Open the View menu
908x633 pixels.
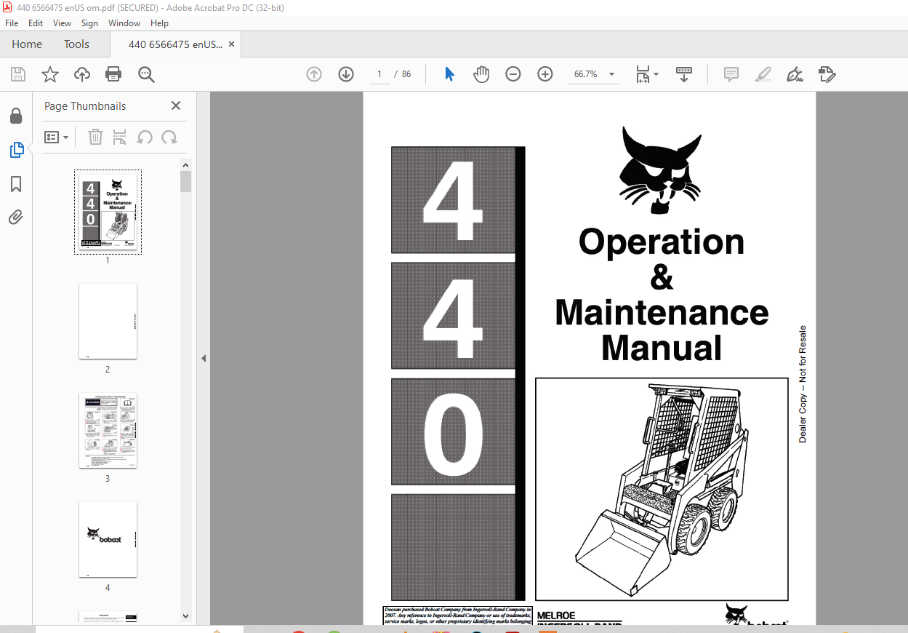click(62, 23)
